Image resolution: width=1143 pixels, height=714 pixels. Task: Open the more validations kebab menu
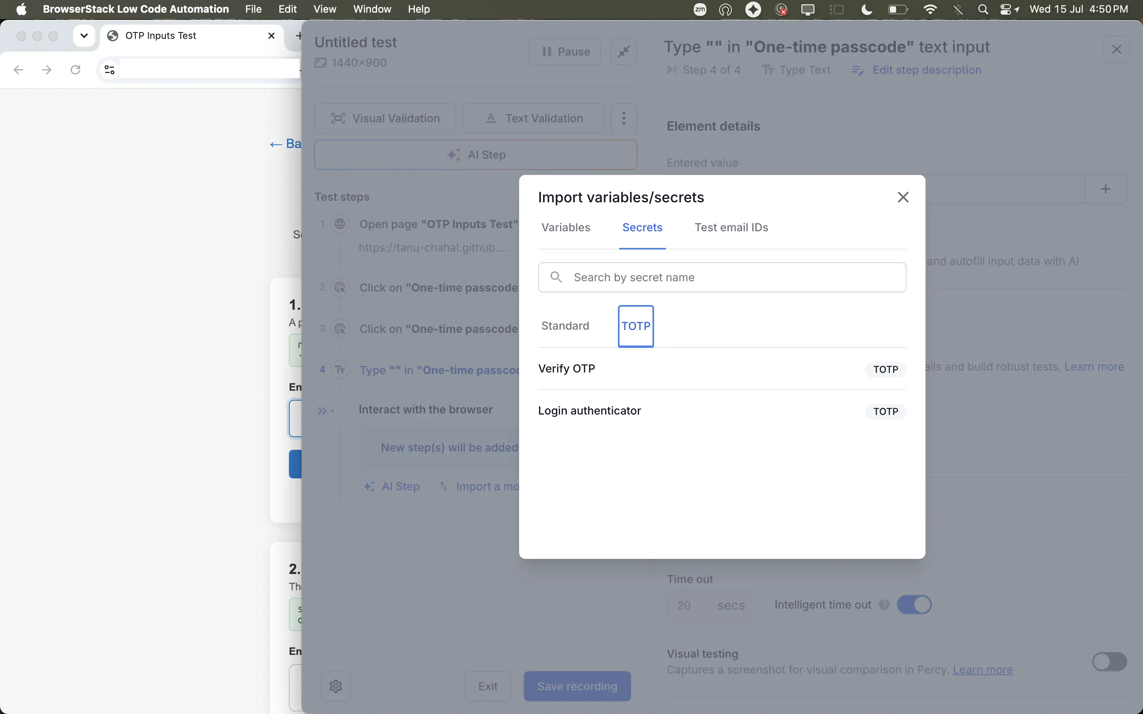click(x=623, y=118)
